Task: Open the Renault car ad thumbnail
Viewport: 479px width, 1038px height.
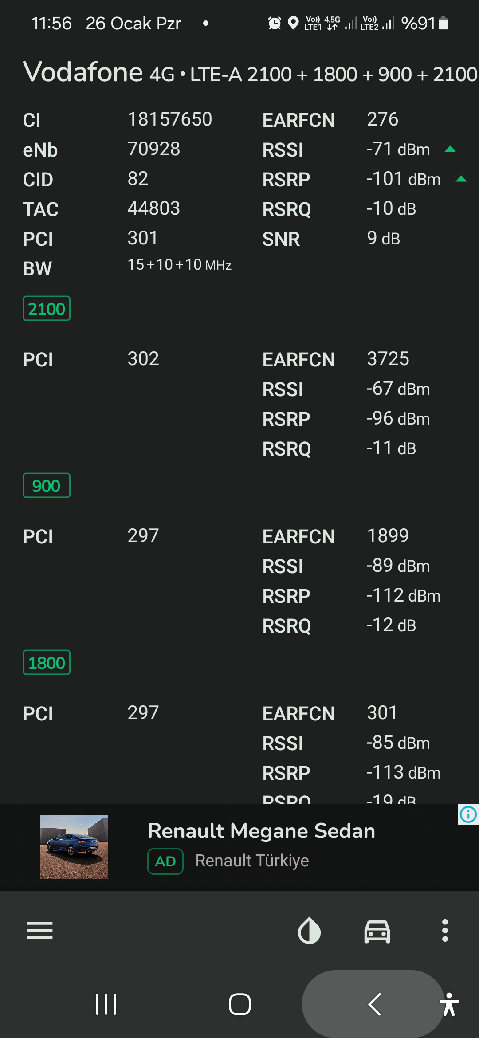Action: pyautogui.click(x=74, y=847)
